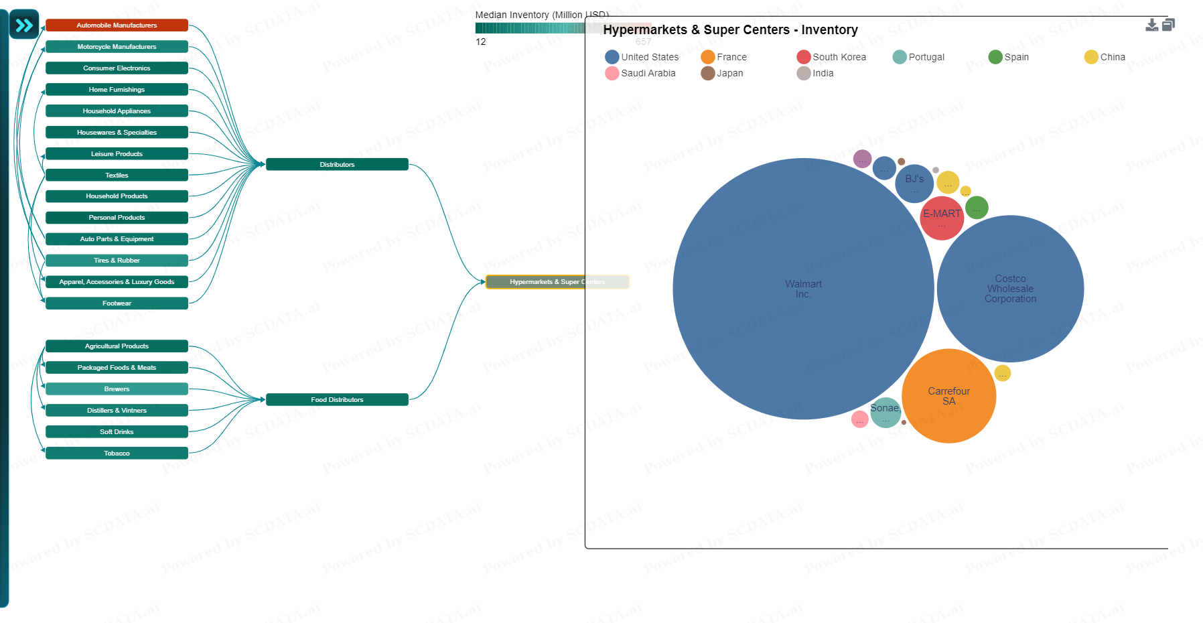The height and width of the screenshot is (623, 1203).
Task: Select the Footwear node
Action: pyautogui.click(x=117, y=303)
